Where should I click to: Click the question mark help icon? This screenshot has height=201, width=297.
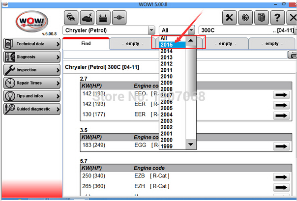point(278,18)
